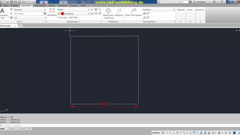Toggle hardware acceleration blue circle icon
240x135 pixels.
coord(234,133)
